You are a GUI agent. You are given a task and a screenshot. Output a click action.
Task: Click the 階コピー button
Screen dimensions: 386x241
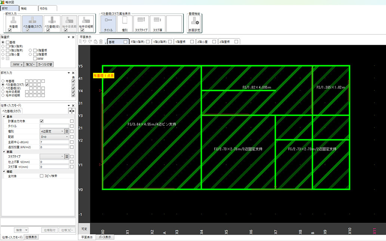click(x=30, y=64)
